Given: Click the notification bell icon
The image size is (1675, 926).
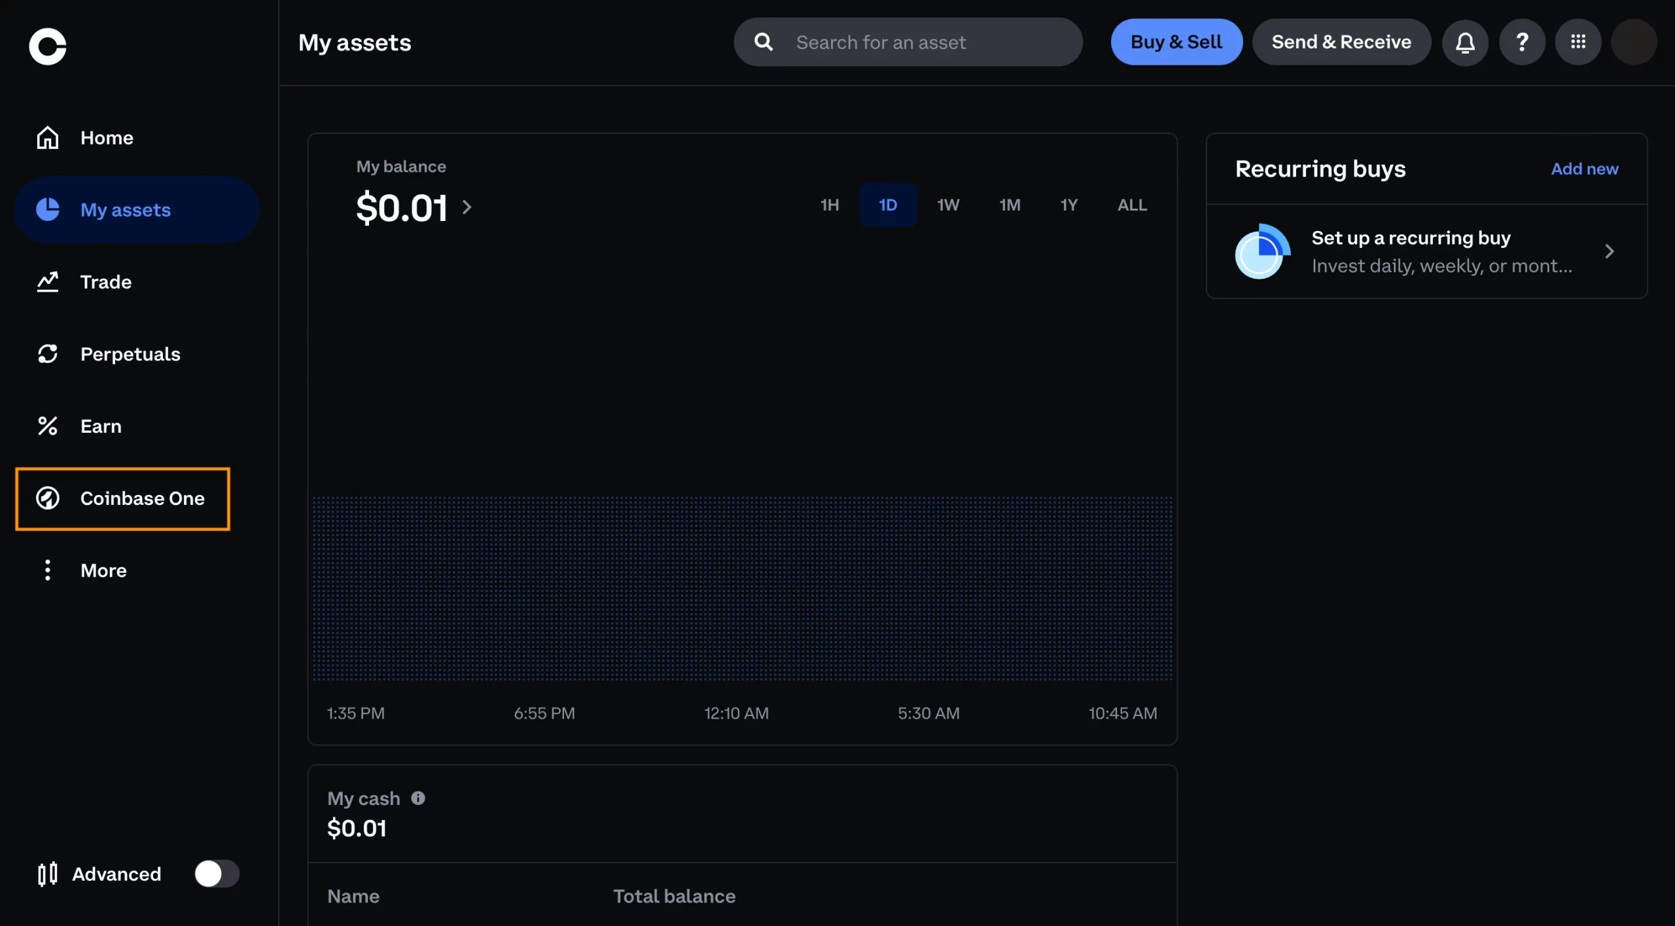Looking at the screenshot, I should (1465, 43).
